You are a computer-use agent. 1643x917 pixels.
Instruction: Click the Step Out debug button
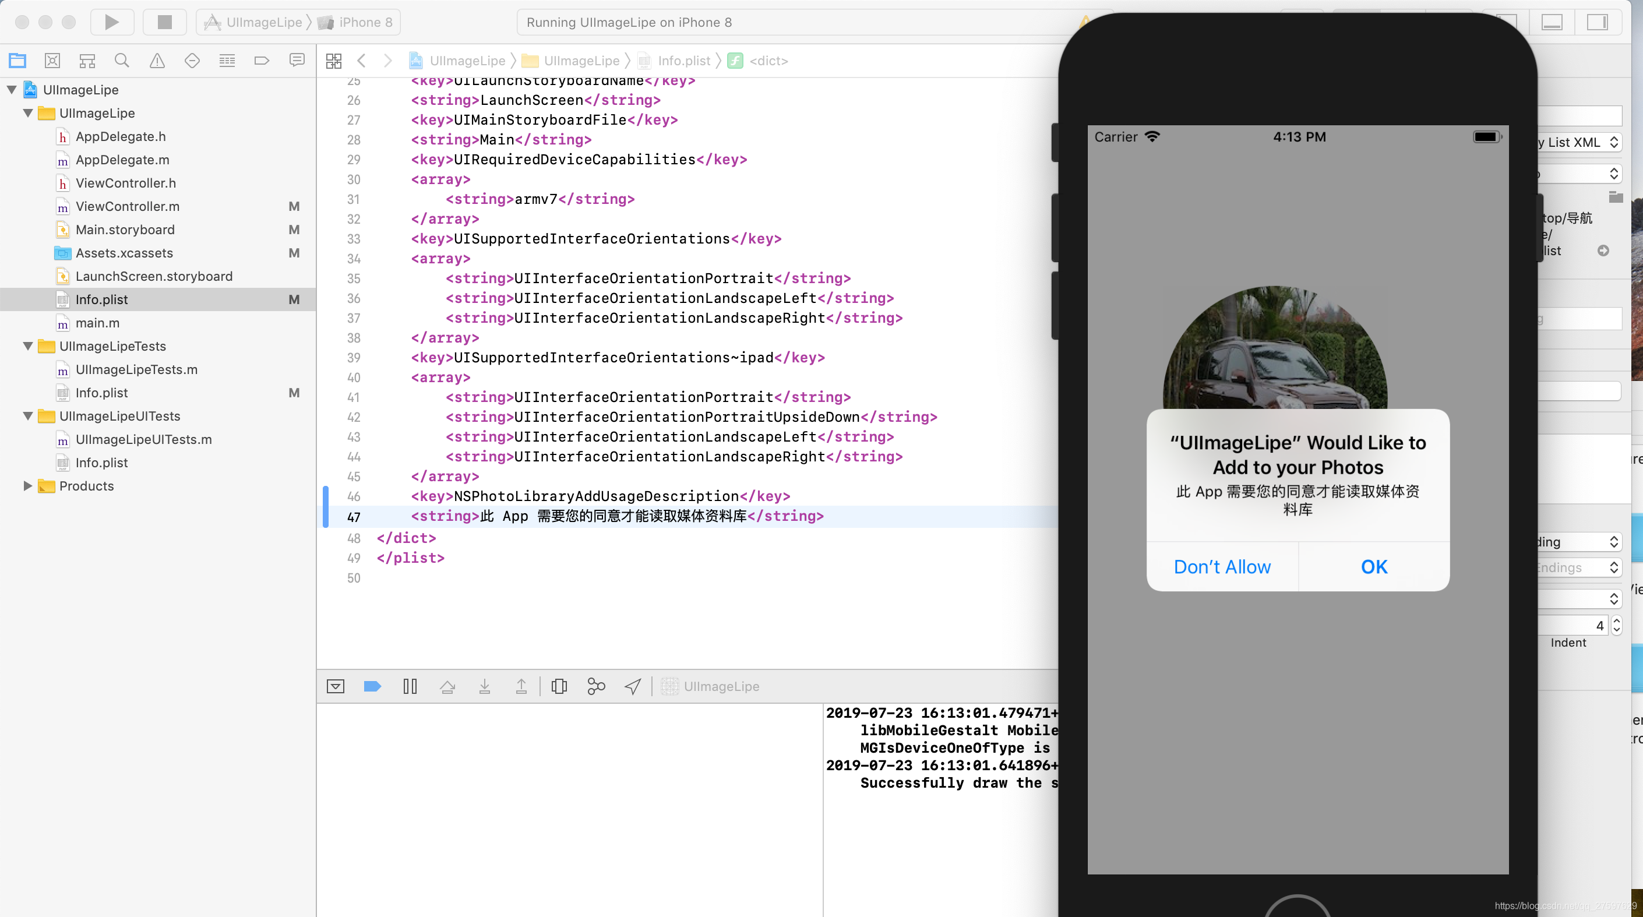[521, 686]
